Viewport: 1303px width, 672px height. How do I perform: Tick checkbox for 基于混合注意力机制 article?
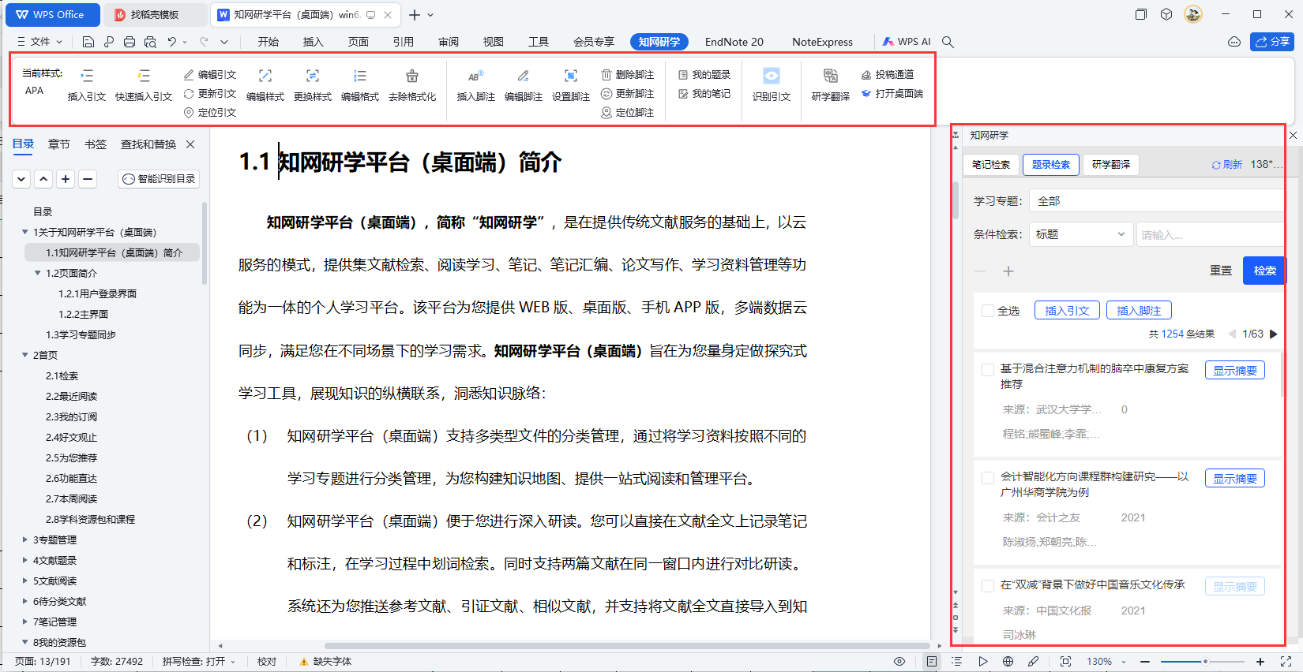(x=987, y=369)
